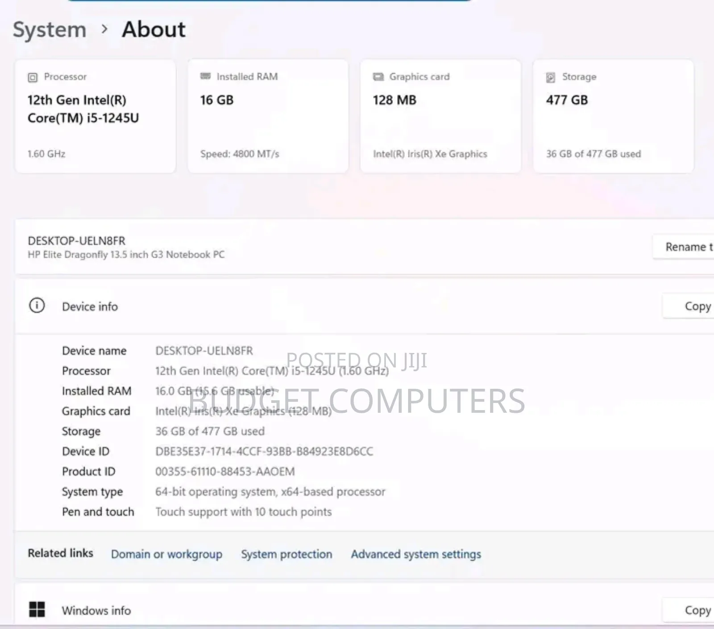Open the Processor summary card
Screen dimensions: 714x629
point(95,116)
